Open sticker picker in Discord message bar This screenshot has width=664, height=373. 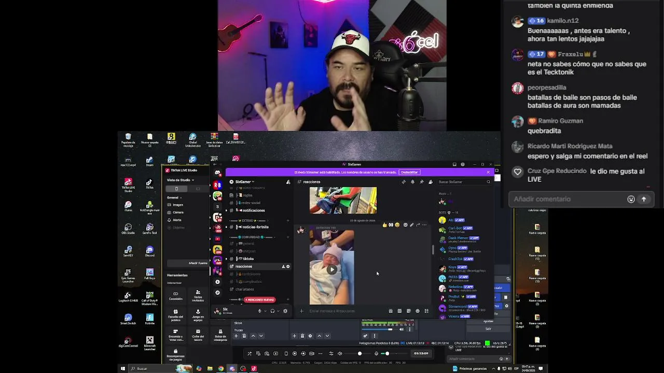408,311
